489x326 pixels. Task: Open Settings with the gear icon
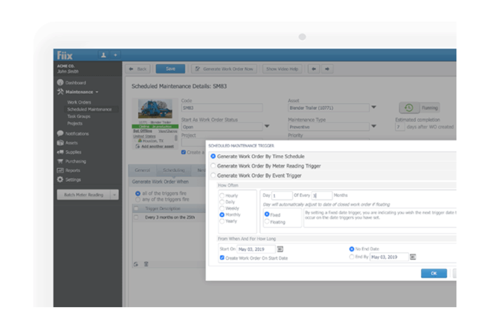59,180
